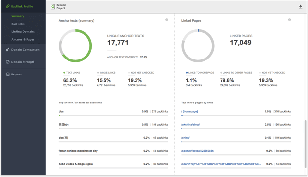308x177 pixels.
Task: Switch to Domain Strength module
Action: click(23, 62)
